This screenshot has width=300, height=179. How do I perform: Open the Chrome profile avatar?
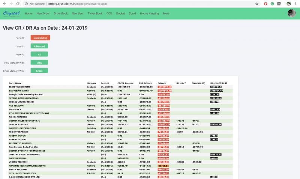pos(288,4)
